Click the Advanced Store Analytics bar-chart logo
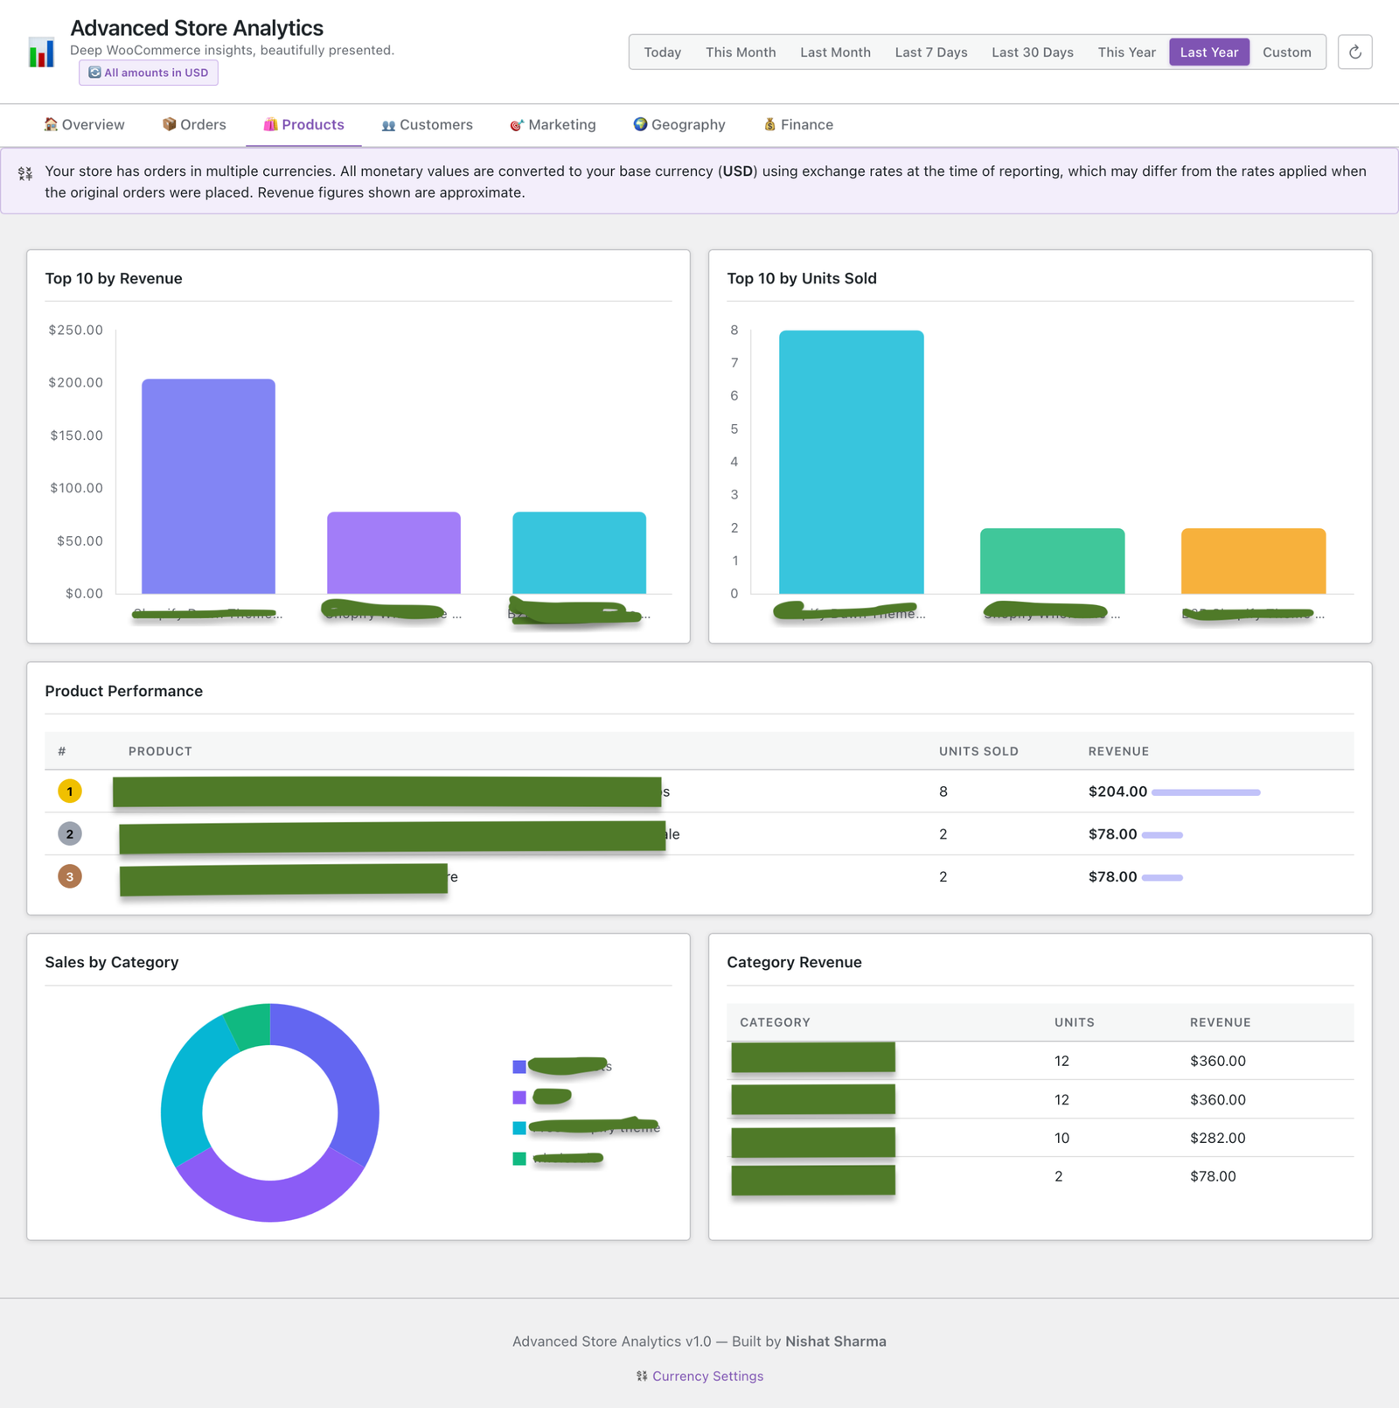The width and height of the screenshot is (1399, 1408). [x=41, y=52]
